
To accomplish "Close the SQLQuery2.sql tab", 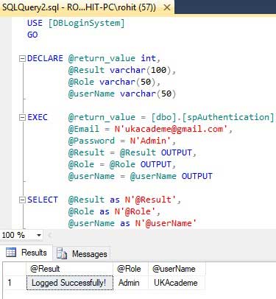I will pos(167,7).
